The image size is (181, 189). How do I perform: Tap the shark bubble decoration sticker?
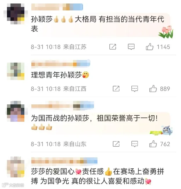click(x=162, y=131)
